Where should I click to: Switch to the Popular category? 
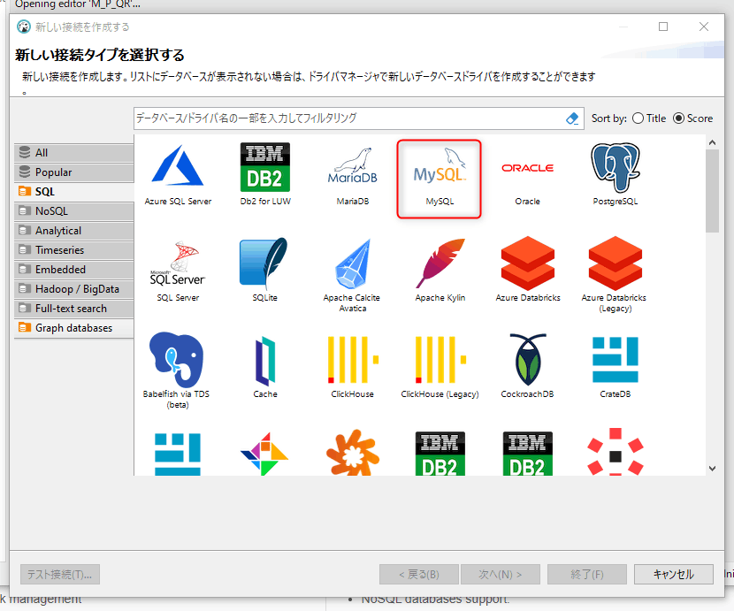coord(74,172)
